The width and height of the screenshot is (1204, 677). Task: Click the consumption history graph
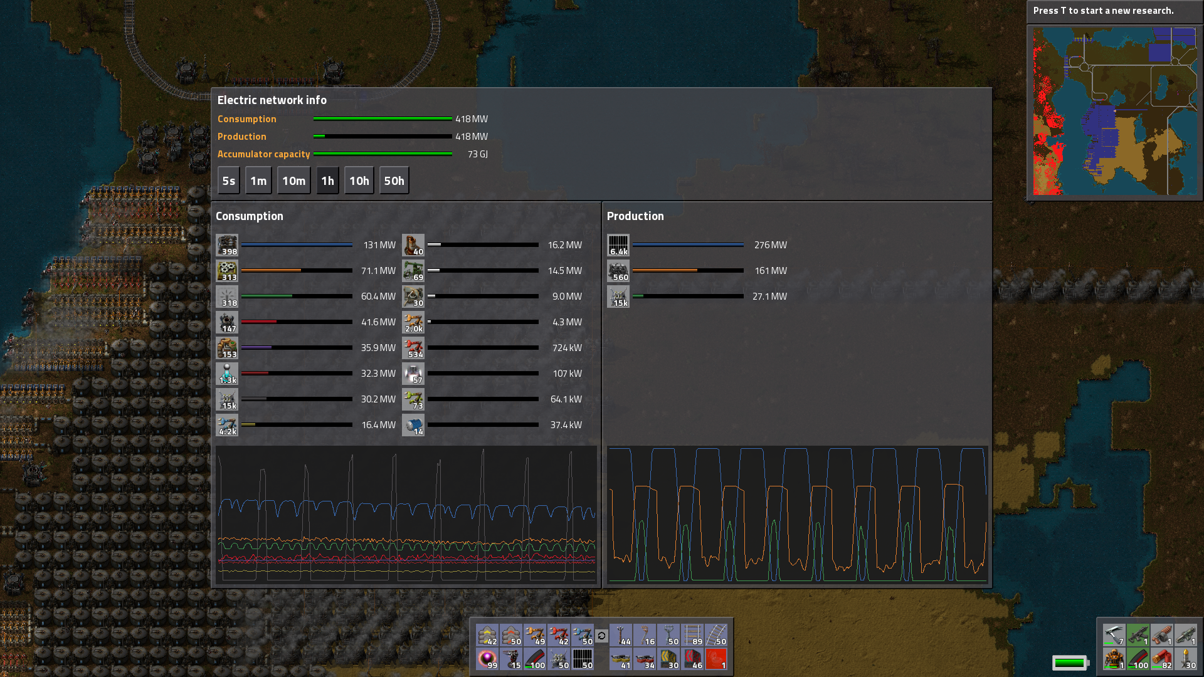point(406,514)
